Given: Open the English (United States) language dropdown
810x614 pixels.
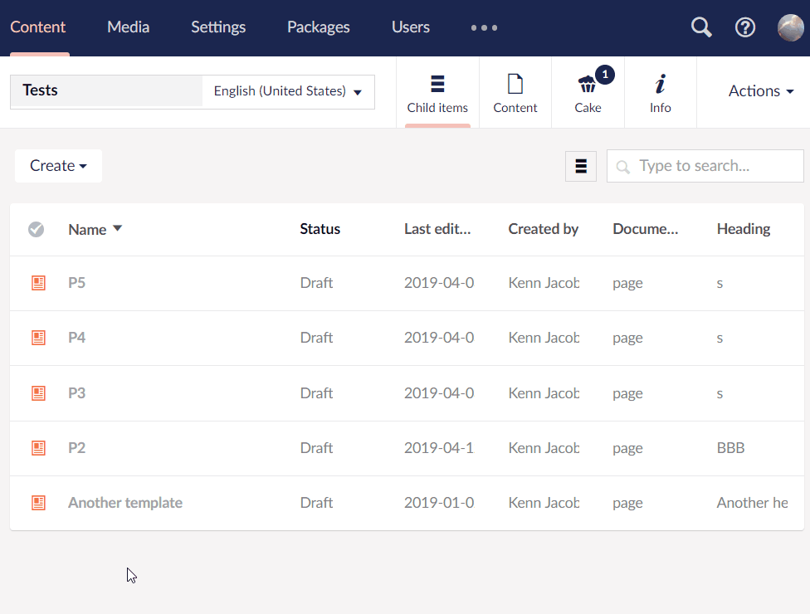Looking at the screenshot, I should click(x=286, y=91).
